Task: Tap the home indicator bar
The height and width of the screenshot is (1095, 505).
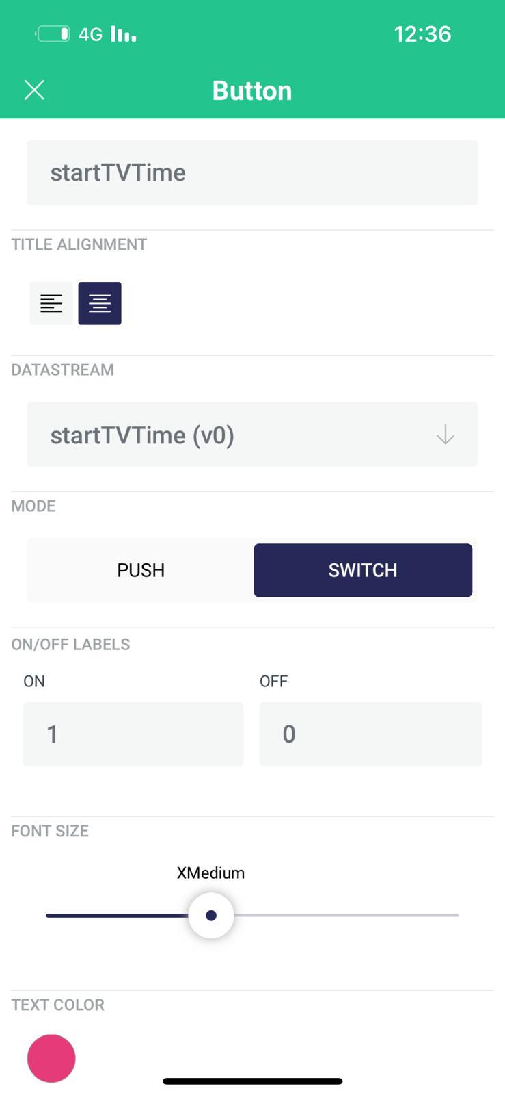Action: click(252, 1081)
